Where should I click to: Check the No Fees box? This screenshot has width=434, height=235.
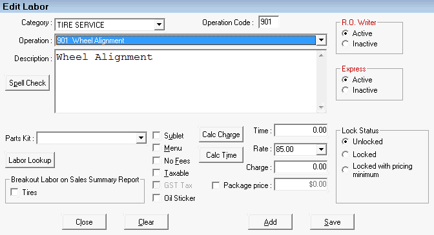point(156,160)
